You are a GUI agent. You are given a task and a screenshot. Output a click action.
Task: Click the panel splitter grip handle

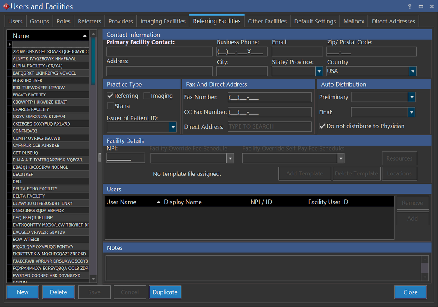coord(100,158)
